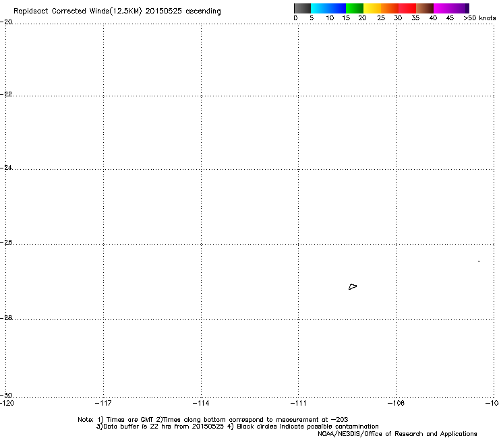Click the latitude label -30

[x=6, y=396]
